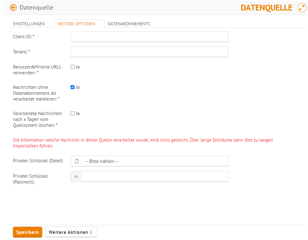Screen dimensions: 308x240
Task: Open the Datenabonnements tab
Action: click(129, 24)
